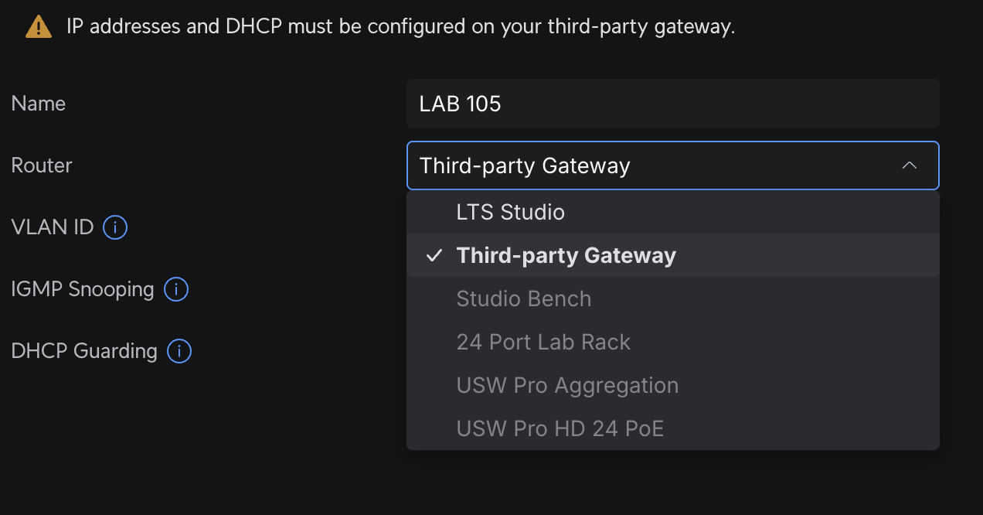Click the IGMP Snooping label text
This screenshot has width=983, height=515.
[x=83, y=289]
